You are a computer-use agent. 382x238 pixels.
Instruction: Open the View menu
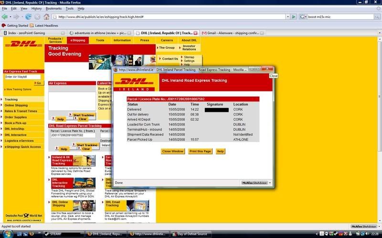24,8
